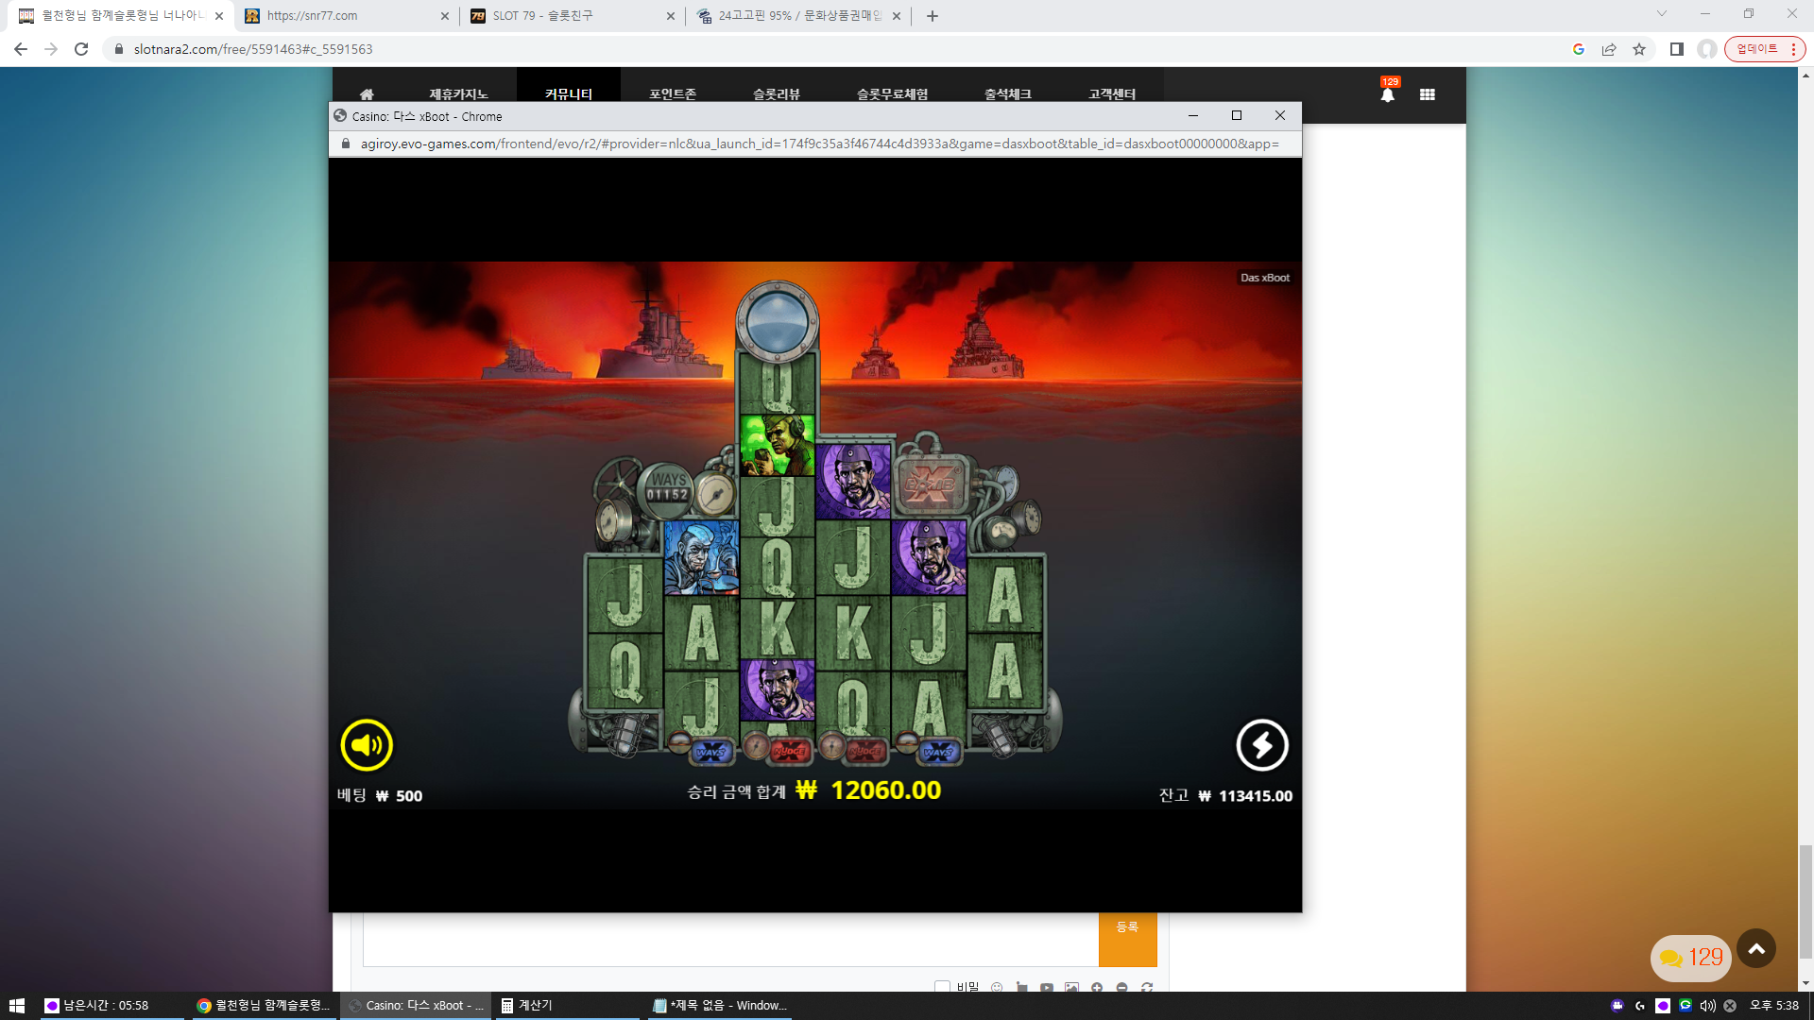Open the 고객센터 menu
Image resolution: width=1814 pixels, height=1020 pixels.
click(1112, 94)
